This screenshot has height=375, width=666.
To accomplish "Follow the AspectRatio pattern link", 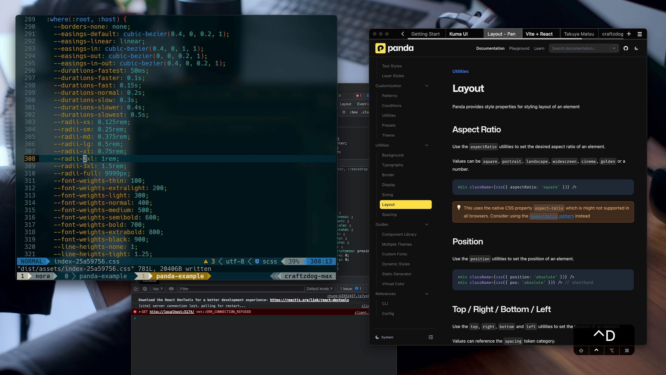I will (x=552, y=216).
